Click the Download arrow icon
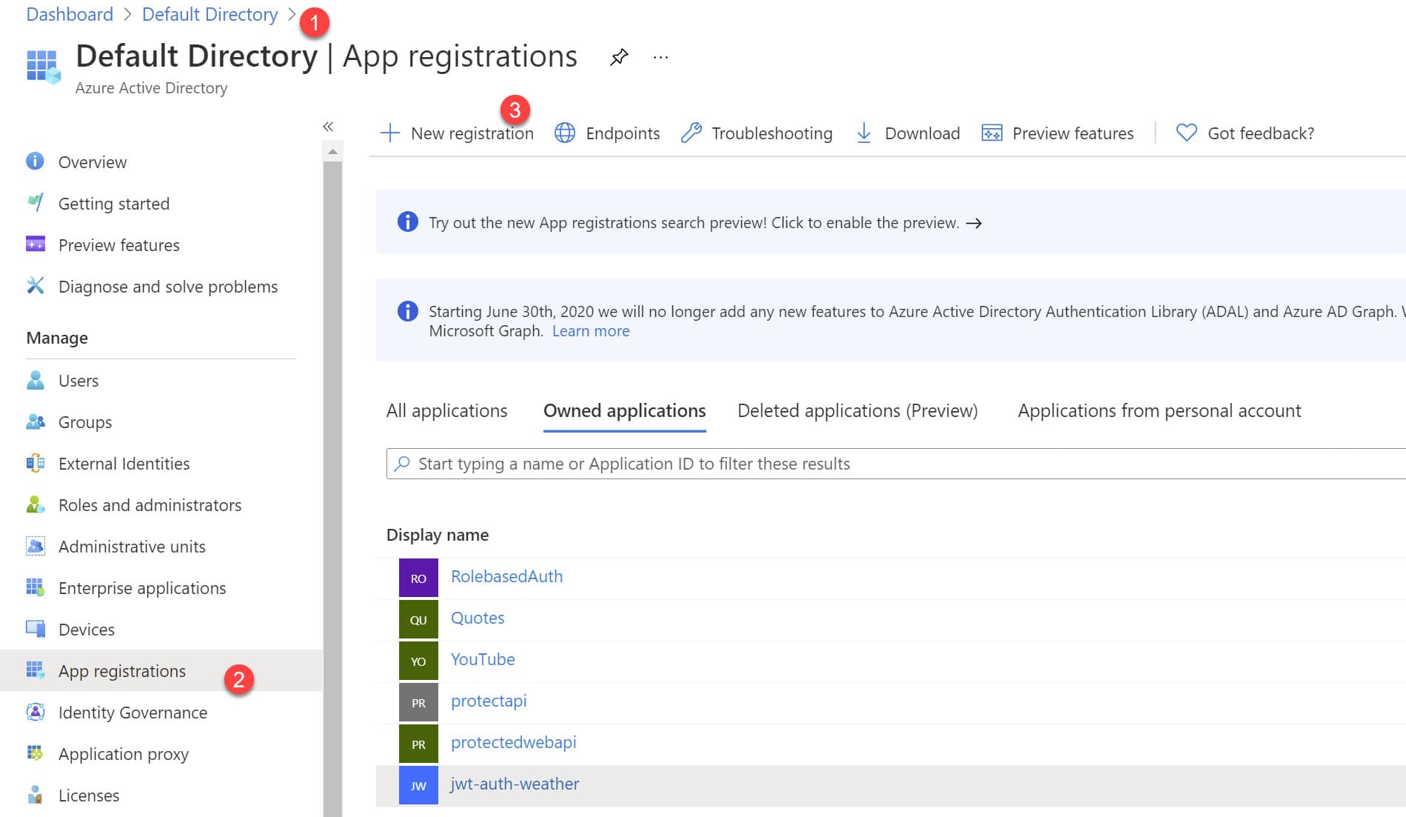1406x817 pixels. [863, 133]
